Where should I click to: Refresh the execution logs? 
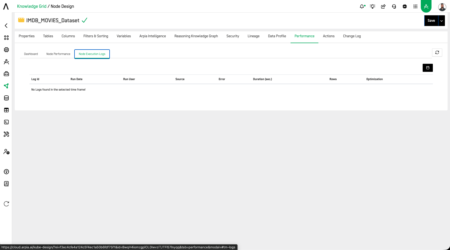point(437,53)
